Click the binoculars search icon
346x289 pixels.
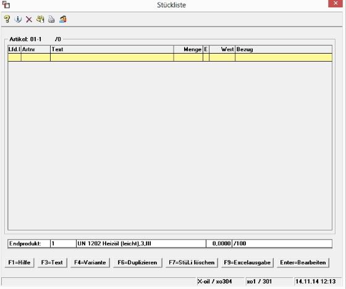pos(40,19)
